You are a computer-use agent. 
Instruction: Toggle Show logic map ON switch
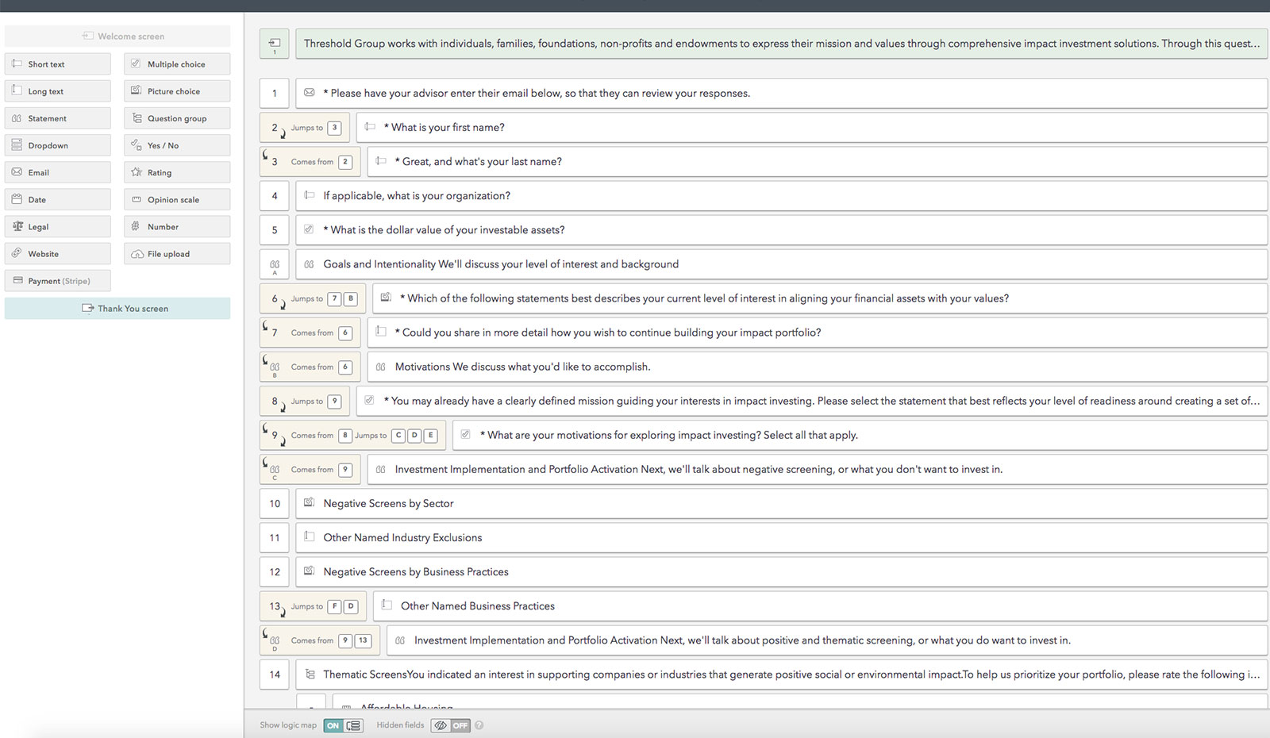(343, 725)
